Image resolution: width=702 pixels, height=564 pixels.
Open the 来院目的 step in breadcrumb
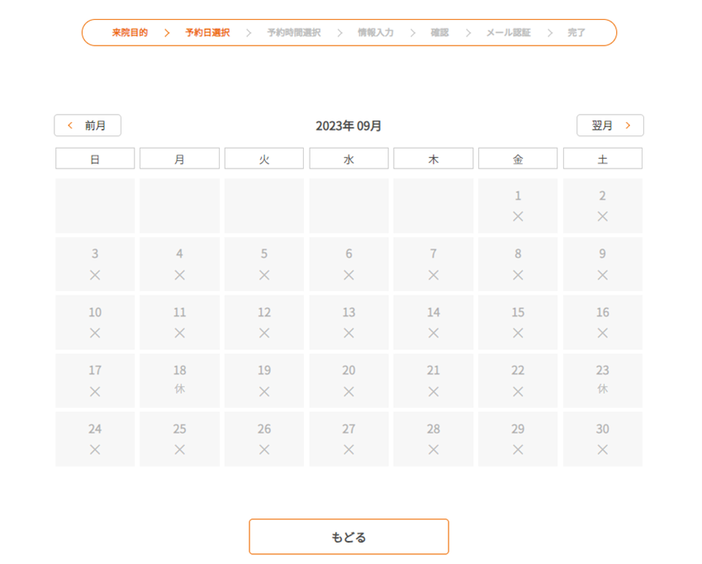tap(130, 33)
